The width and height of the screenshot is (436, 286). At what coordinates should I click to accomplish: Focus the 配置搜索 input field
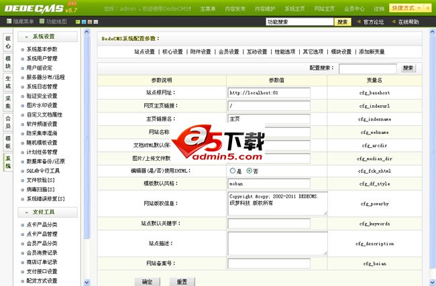368,68
